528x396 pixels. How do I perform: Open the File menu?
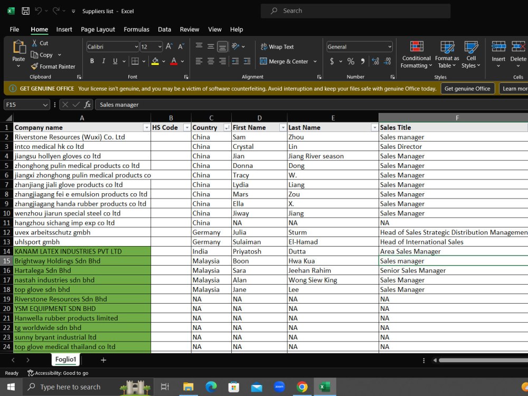pyautogui.click(x=14, y=29)
